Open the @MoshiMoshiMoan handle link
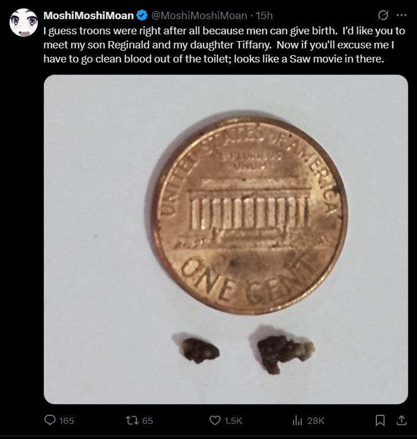The image size is (417, 439). [x=199, y=16]
